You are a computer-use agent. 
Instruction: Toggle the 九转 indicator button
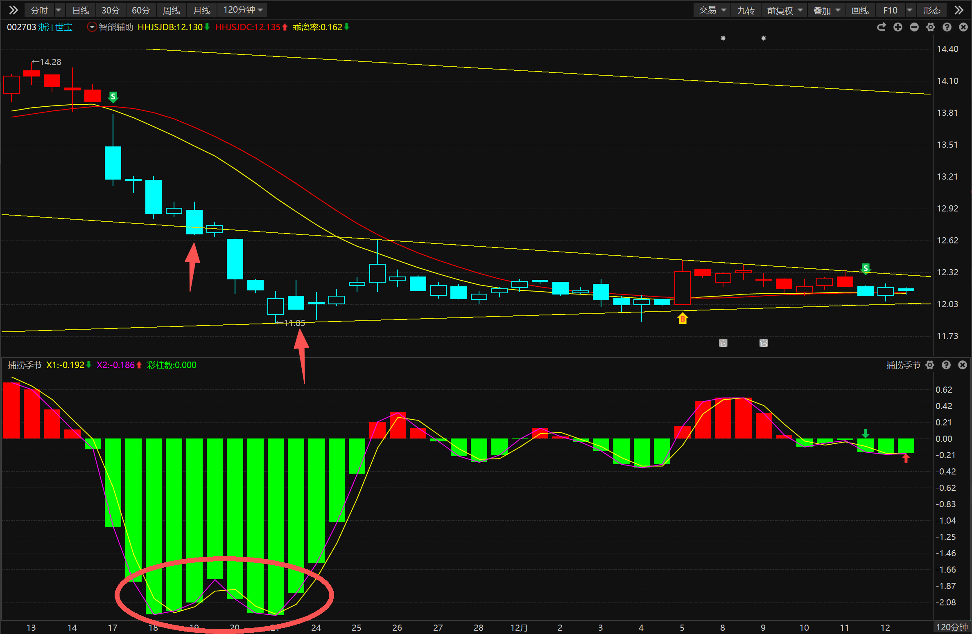coord(745,10)
